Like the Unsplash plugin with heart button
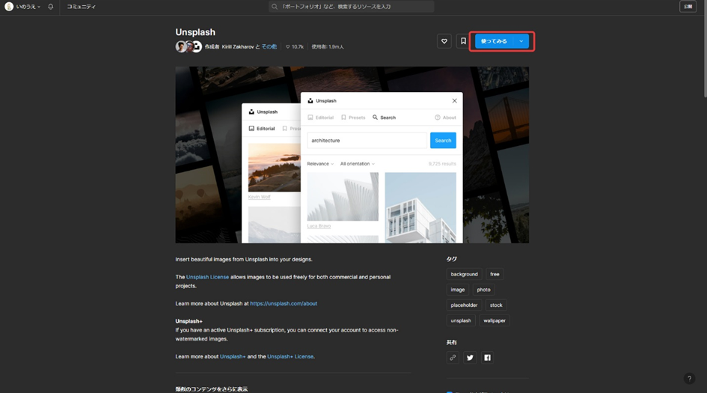707x393 pixels. click(x=444, y=41)
